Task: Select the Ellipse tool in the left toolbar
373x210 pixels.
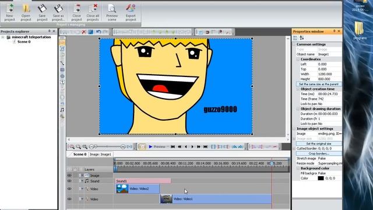Action: coord(62,76)
